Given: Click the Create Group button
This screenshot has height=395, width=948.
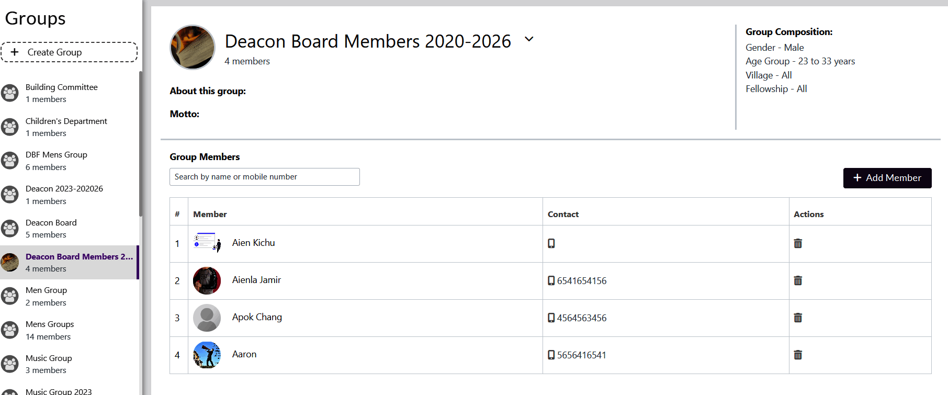Looking at the screenshot, I should [x=69, y=52].
